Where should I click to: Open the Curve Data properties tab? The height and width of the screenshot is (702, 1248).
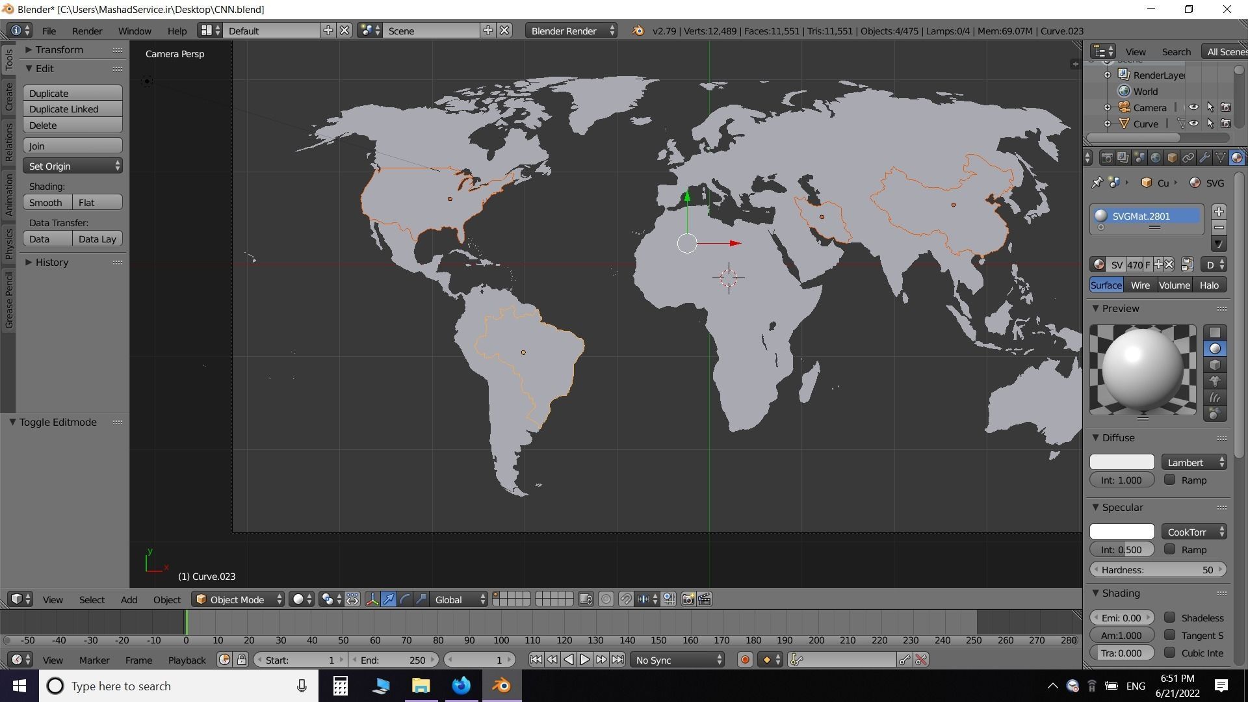coord(1220,158)
